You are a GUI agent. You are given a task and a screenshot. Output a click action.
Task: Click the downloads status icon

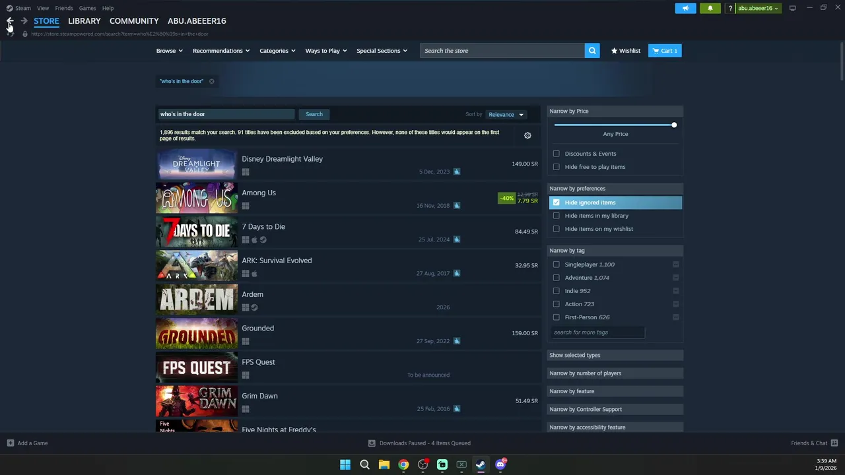[372, 443]
